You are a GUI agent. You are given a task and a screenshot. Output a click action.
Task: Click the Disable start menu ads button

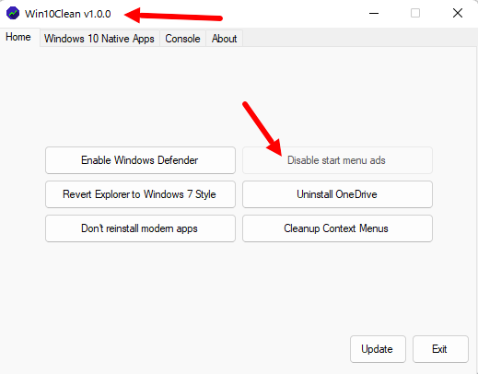(x=337, y=160)
